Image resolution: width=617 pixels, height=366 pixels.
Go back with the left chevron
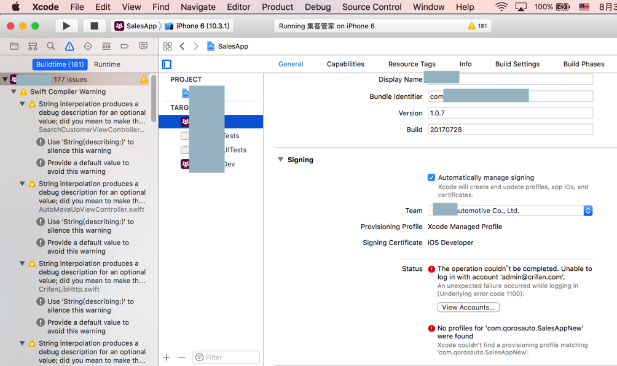point(182,46)
